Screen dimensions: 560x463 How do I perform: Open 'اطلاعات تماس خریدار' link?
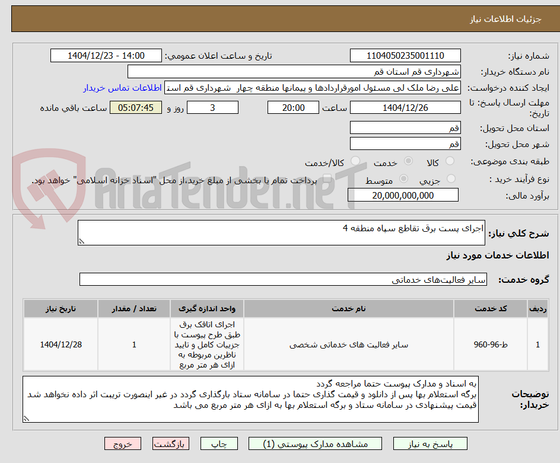(x=122, y=88)
